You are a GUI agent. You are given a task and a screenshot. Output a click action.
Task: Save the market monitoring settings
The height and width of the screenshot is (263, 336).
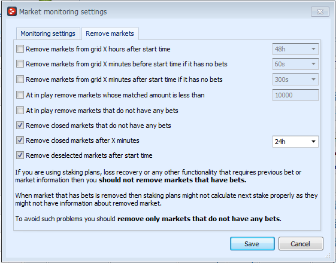point(252,243)
